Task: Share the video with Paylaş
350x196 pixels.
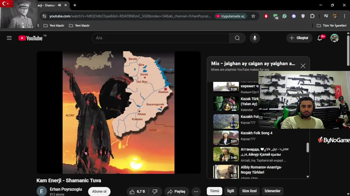Action: [x=176, y=191]
